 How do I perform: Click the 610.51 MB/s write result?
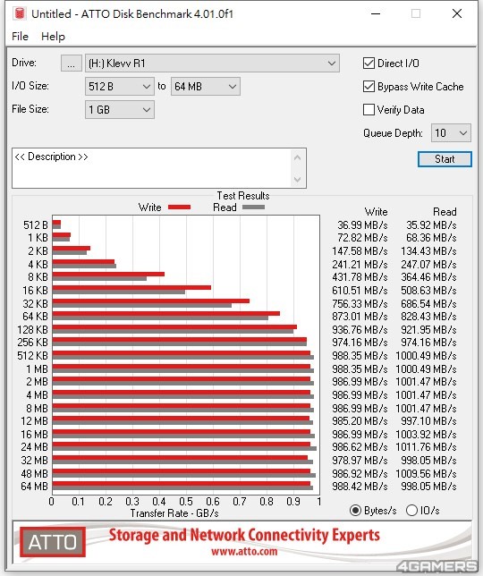pos(360,290)
